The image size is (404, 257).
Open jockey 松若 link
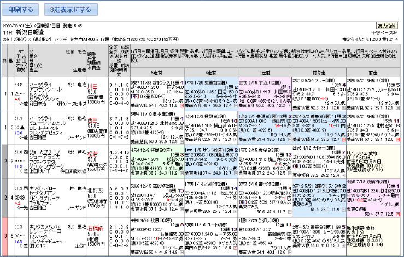click(92, 154)
